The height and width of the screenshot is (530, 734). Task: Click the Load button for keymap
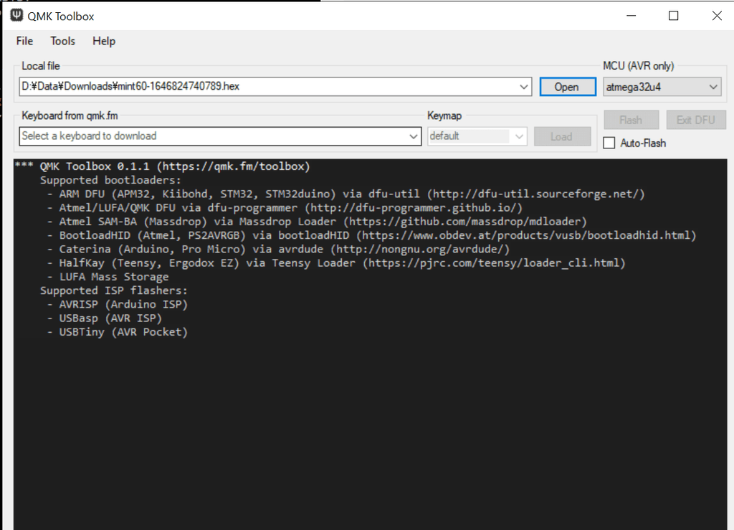[x=562, y=136]
